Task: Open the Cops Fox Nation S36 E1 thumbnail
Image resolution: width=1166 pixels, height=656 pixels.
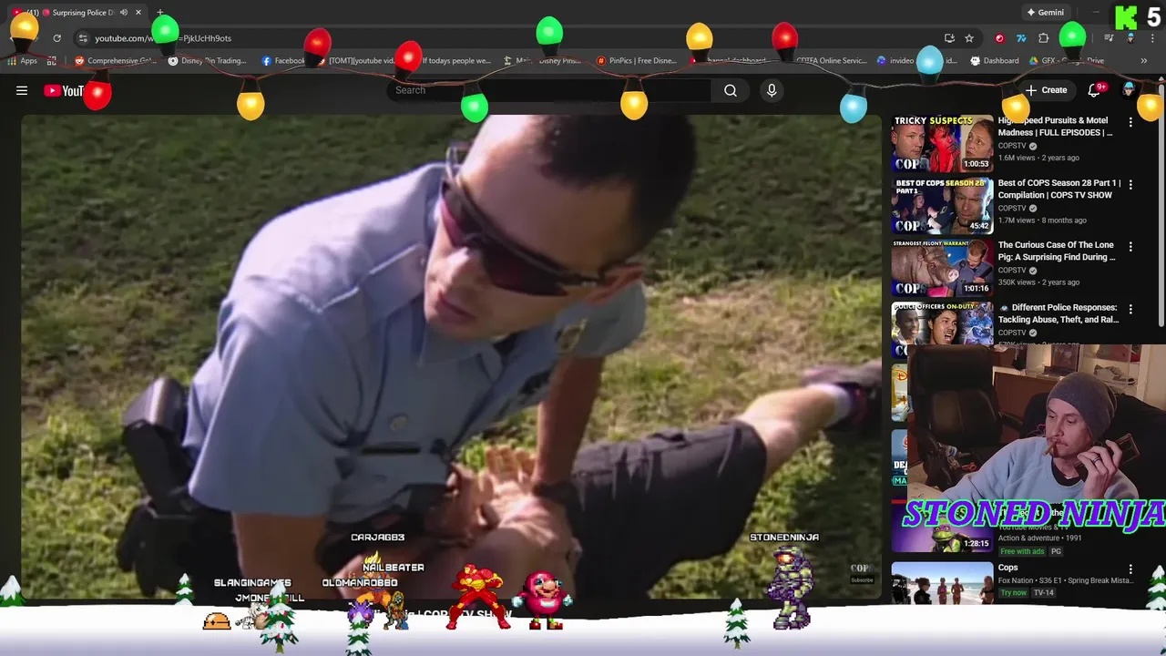Action: pyautogui.click(x=942, y=583)
